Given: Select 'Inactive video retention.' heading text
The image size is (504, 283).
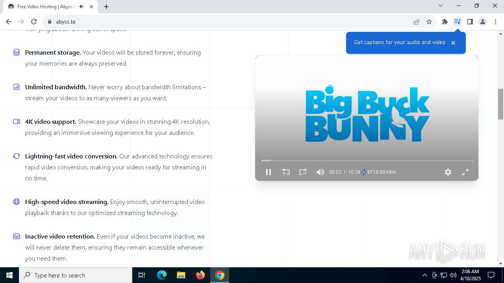Looking at the screenshot, I should (60, 236).
